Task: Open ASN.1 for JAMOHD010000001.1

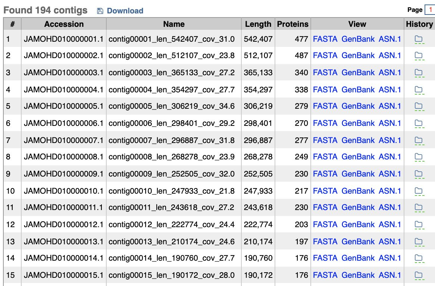Action: point(390,39)
